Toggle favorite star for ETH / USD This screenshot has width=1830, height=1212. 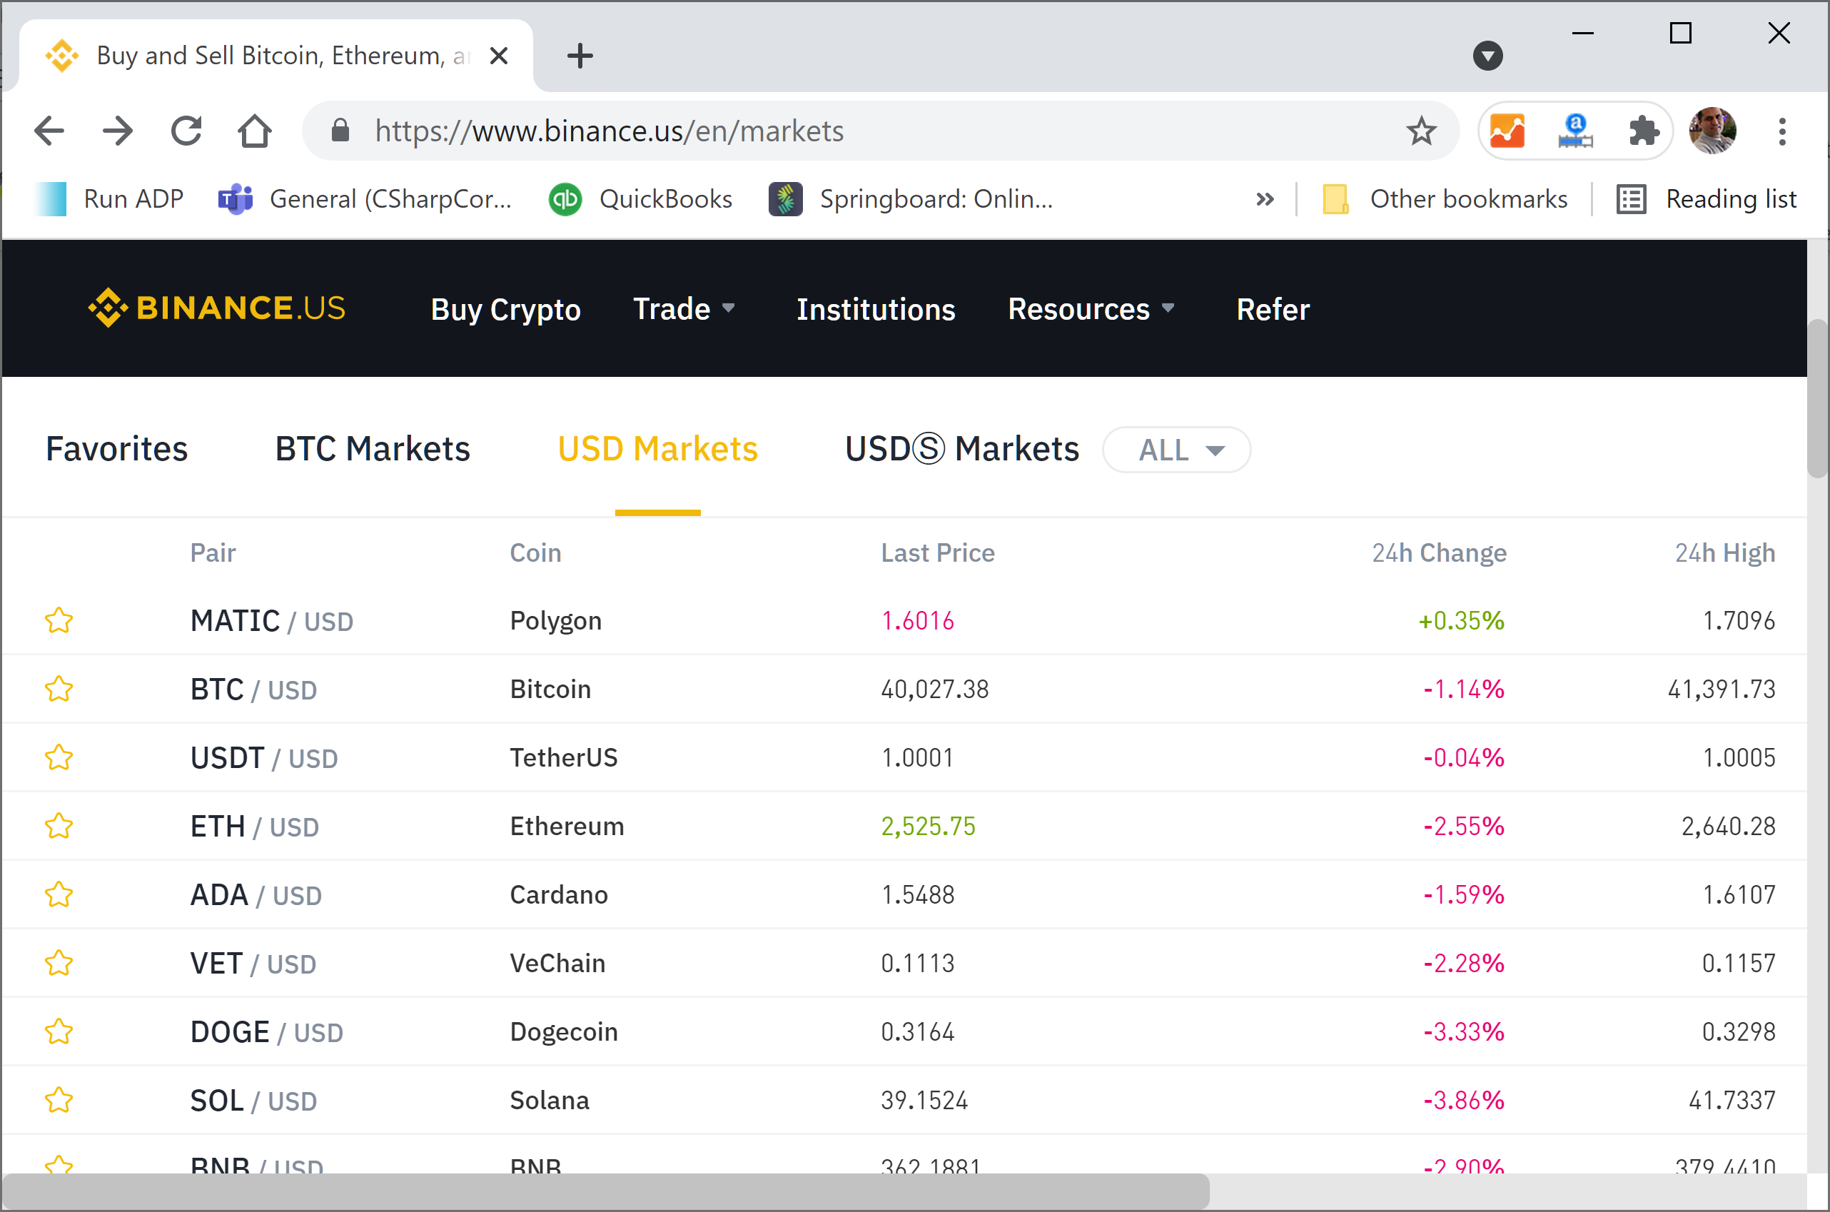point(59,827)
